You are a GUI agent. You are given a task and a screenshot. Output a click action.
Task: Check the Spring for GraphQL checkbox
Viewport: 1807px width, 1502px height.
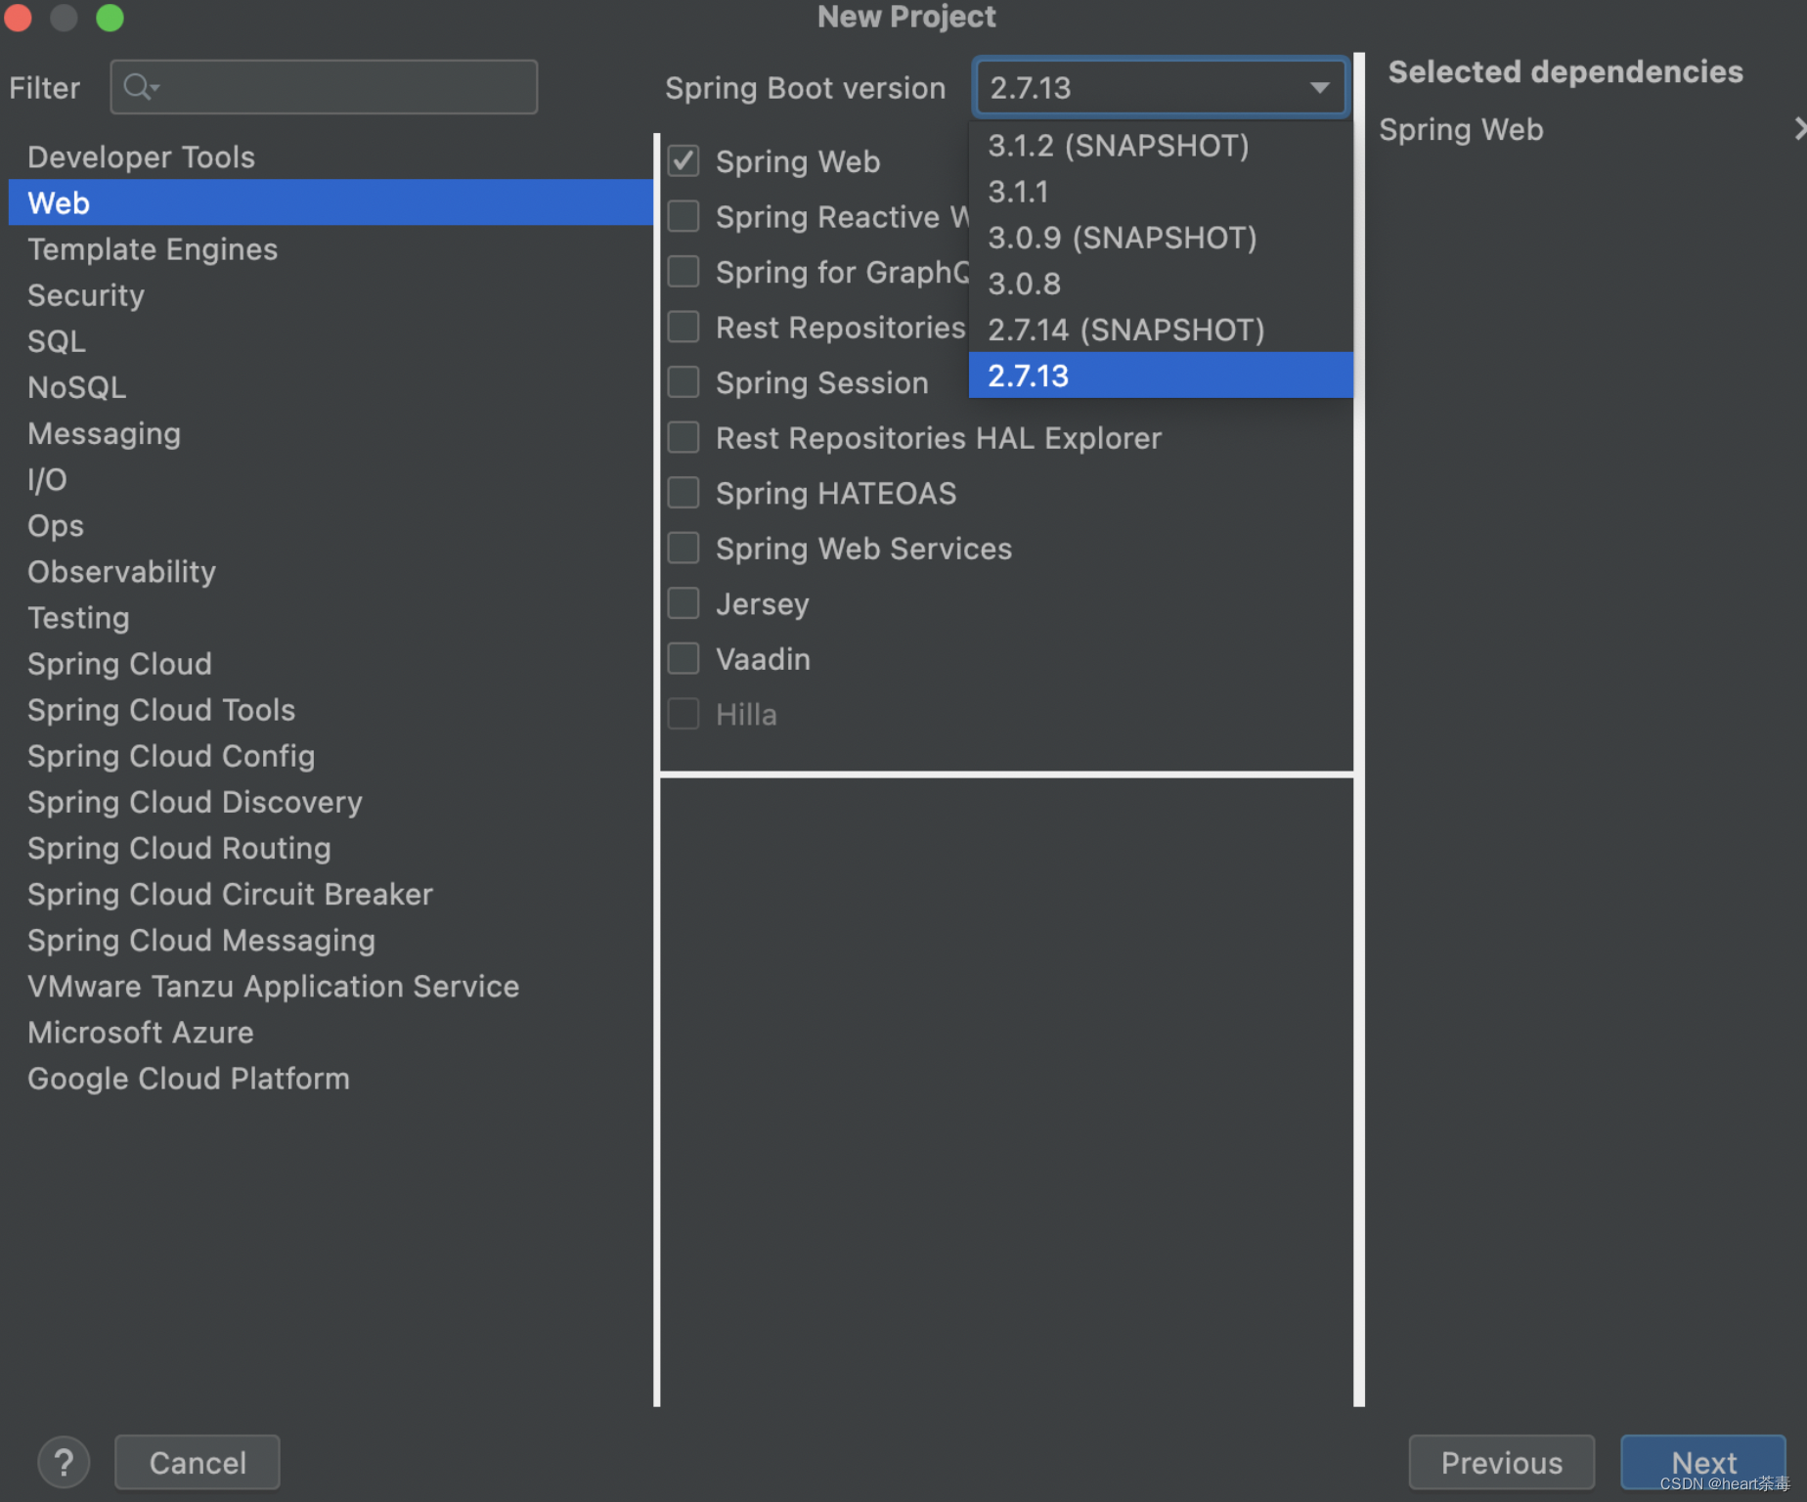click(683, 271)
